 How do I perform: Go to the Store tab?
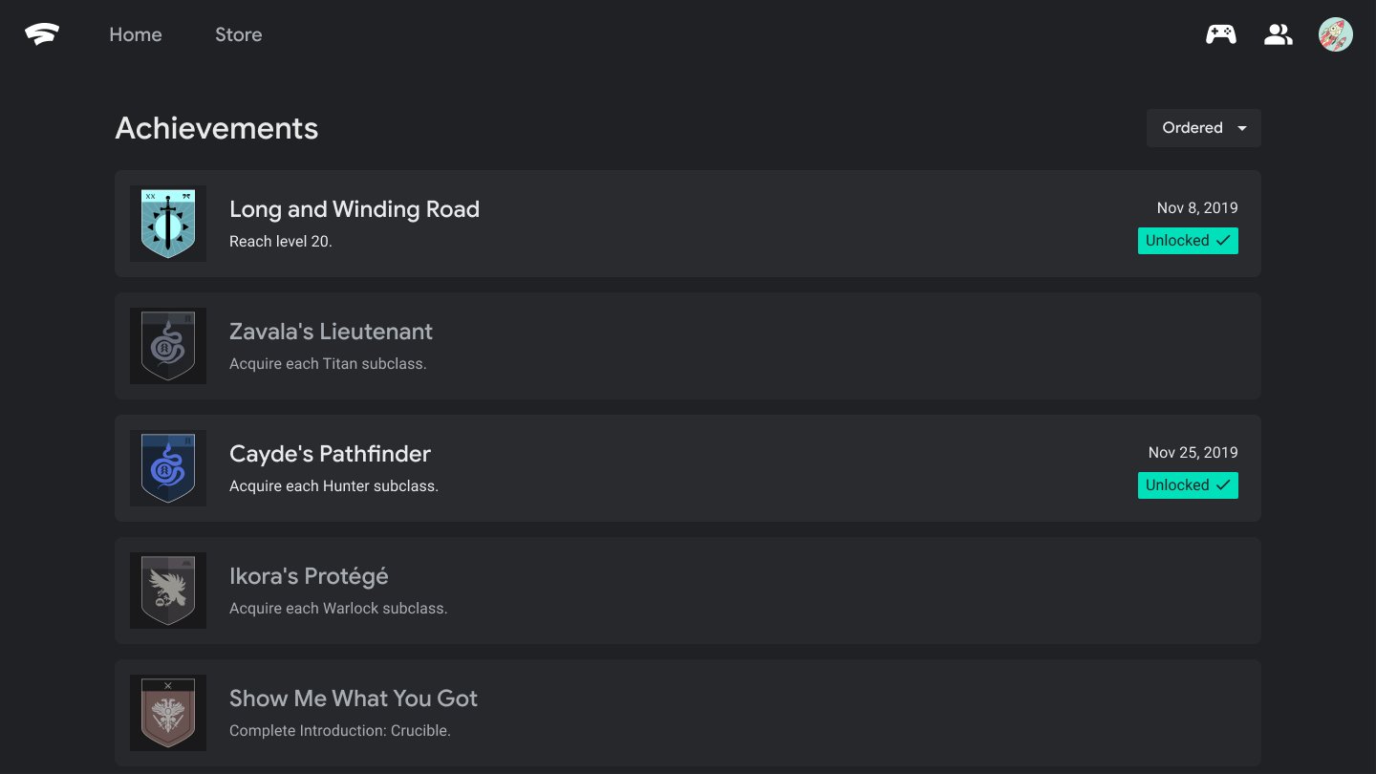click(238, 34)
